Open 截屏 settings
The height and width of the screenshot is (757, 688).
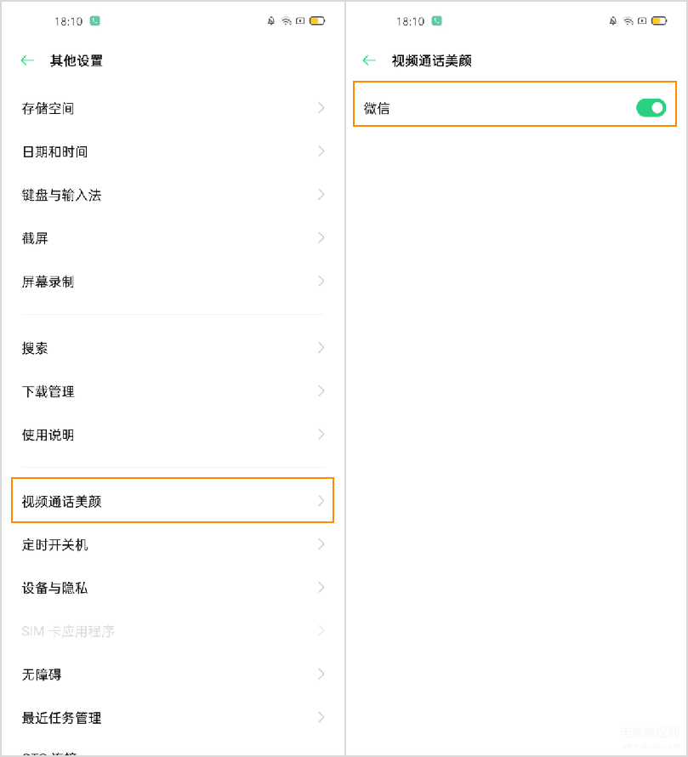point(170,238)
